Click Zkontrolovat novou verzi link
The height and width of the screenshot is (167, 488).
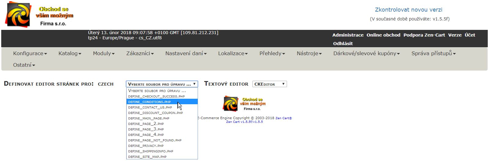pos(408,10)
